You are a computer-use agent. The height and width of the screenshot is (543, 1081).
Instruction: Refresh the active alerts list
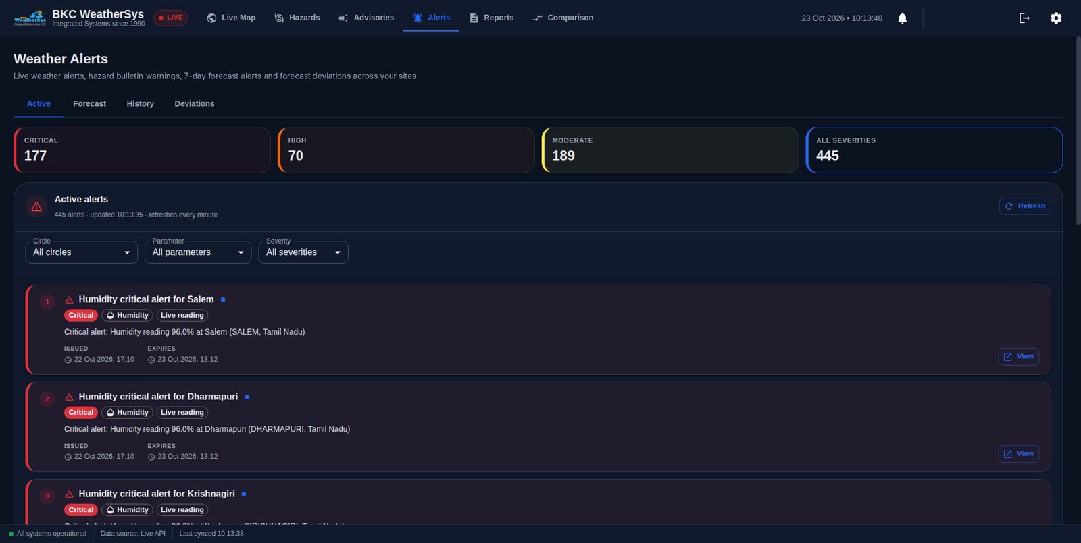click(x=1025, y=206)
